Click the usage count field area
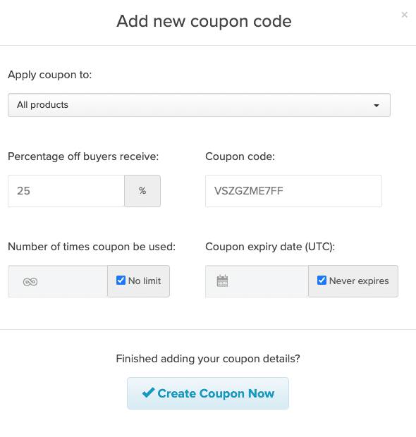Viewport: 416px width, 437px height. pyautogui.click(x=58, y=281)
